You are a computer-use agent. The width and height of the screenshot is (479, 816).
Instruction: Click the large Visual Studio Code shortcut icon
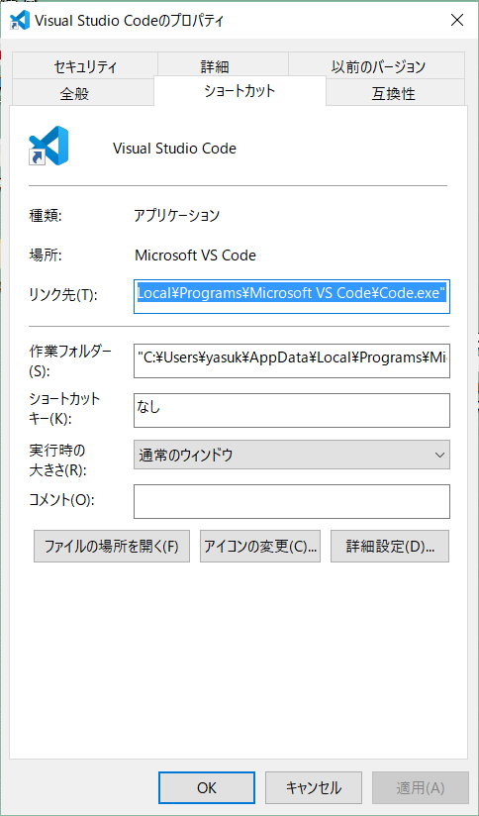48,146
